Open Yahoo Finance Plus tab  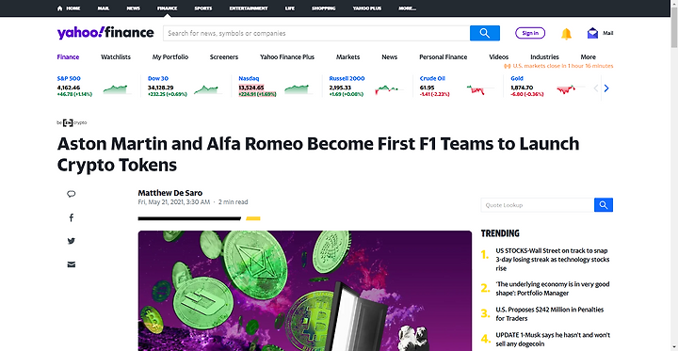(287, 57)
